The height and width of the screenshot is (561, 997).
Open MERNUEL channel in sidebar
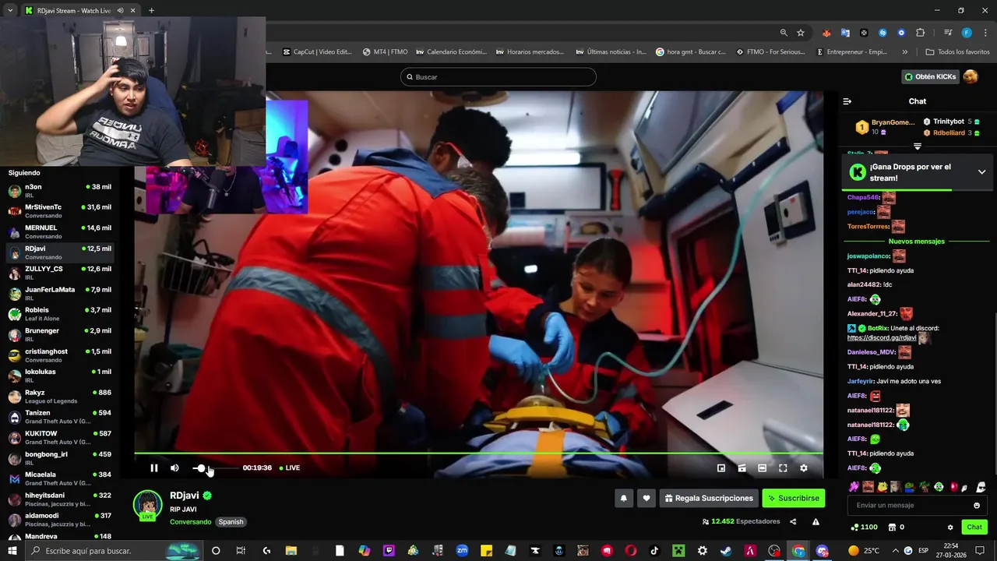60,231
